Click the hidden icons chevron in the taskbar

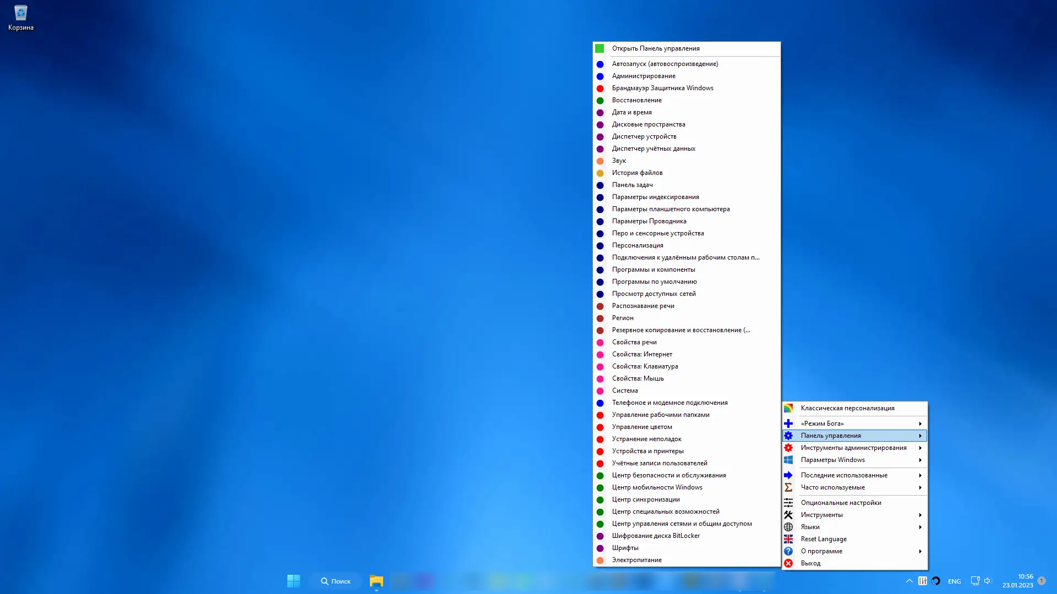point(909,580)
